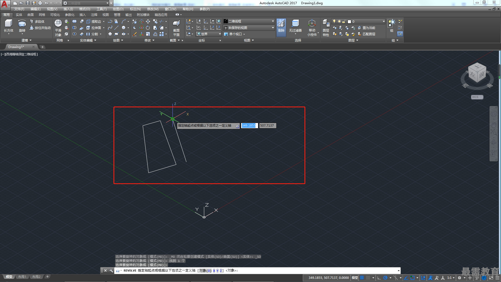Click the Object (对象(O)) command option
The height and width of the screenshot is (282, 501).
coord(205,271)
